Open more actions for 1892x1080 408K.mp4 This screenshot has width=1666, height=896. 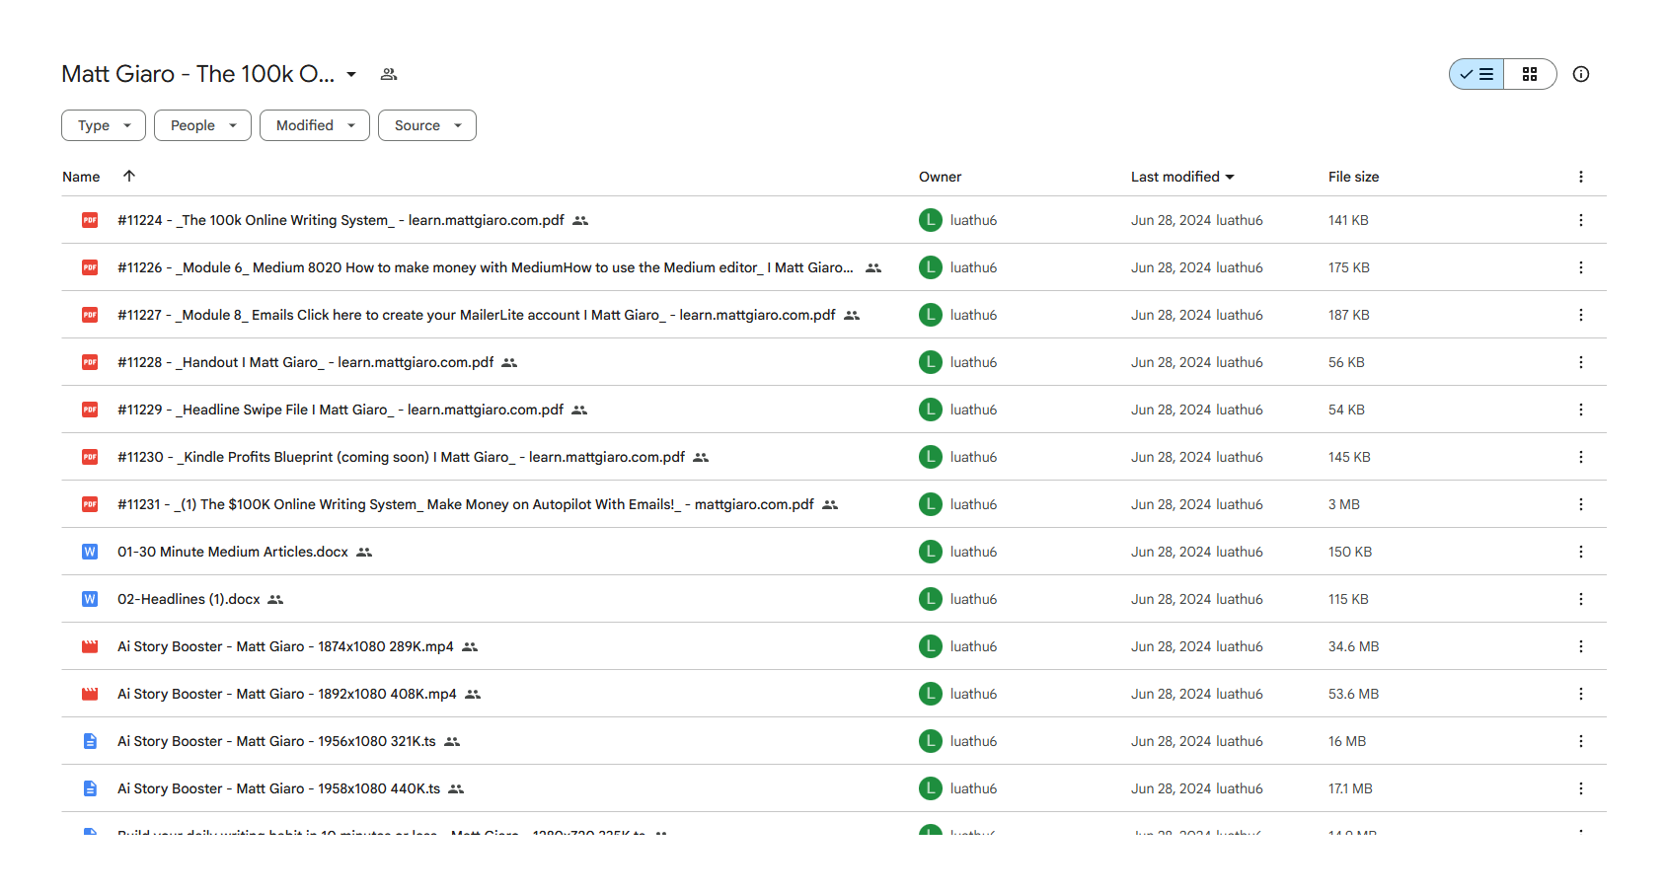tap(1581, 694)
